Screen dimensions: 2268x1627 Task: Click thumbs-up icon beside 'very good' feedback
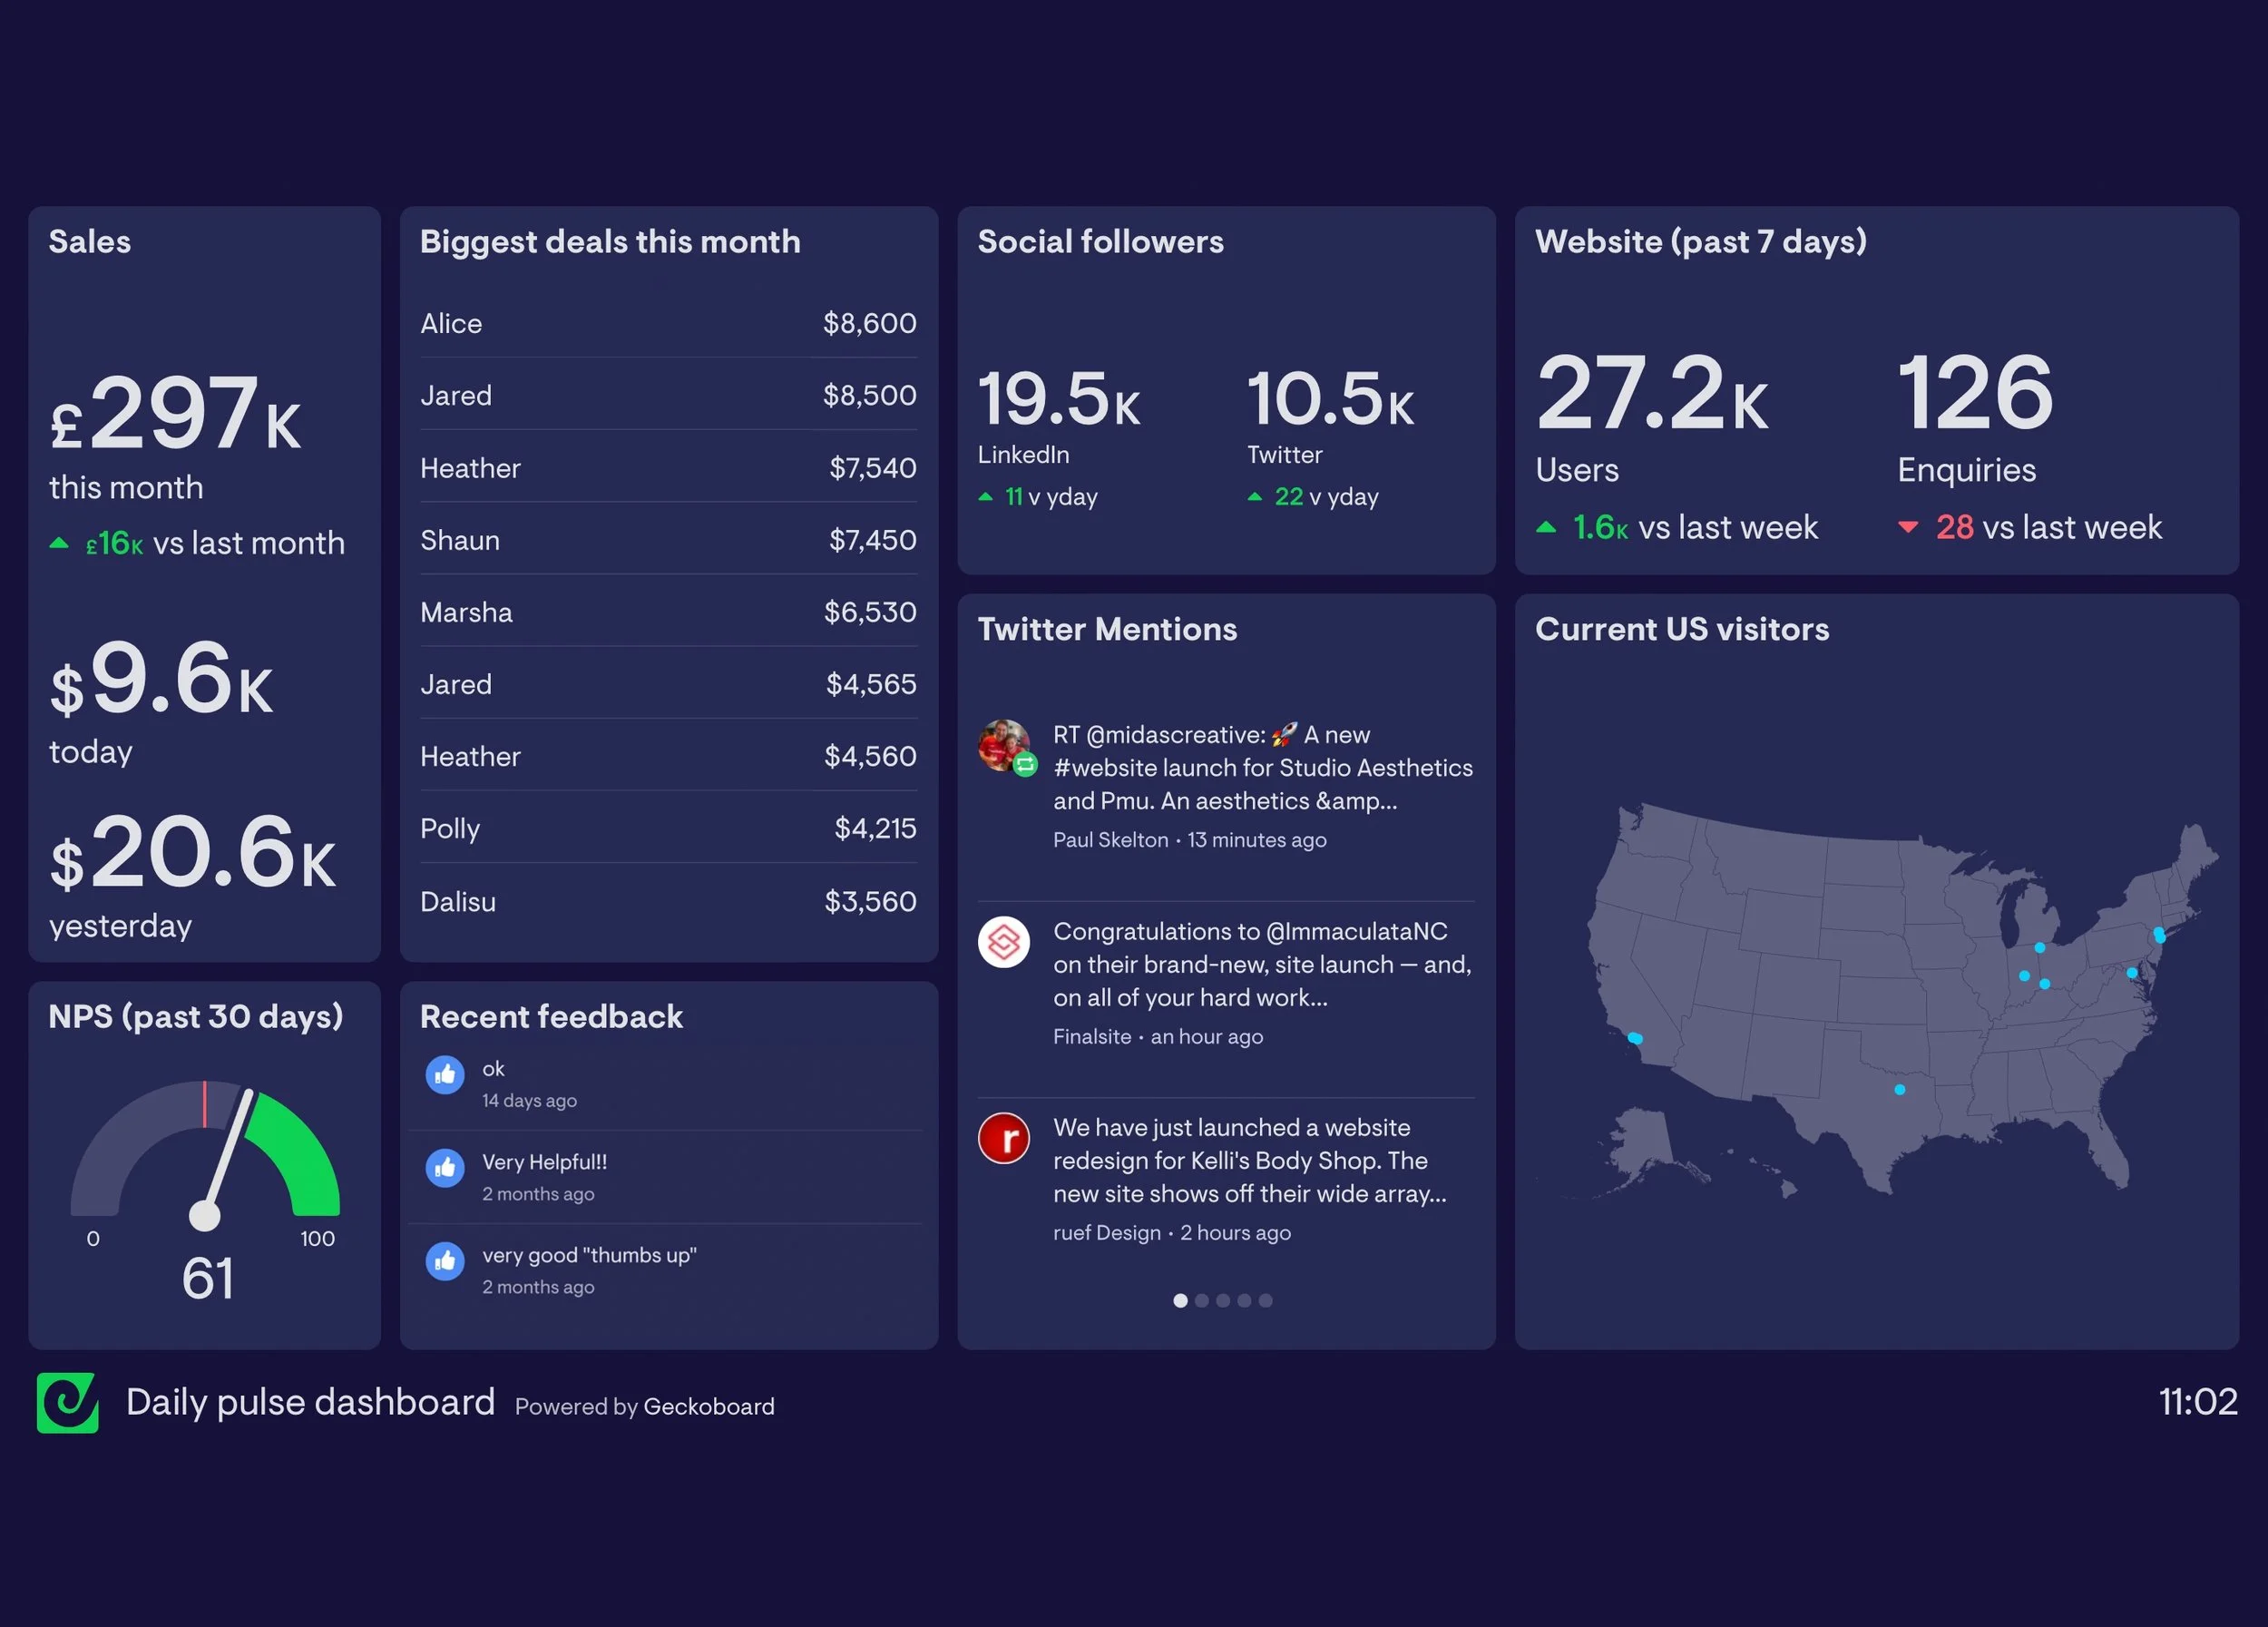click(x=445, y=1261)
